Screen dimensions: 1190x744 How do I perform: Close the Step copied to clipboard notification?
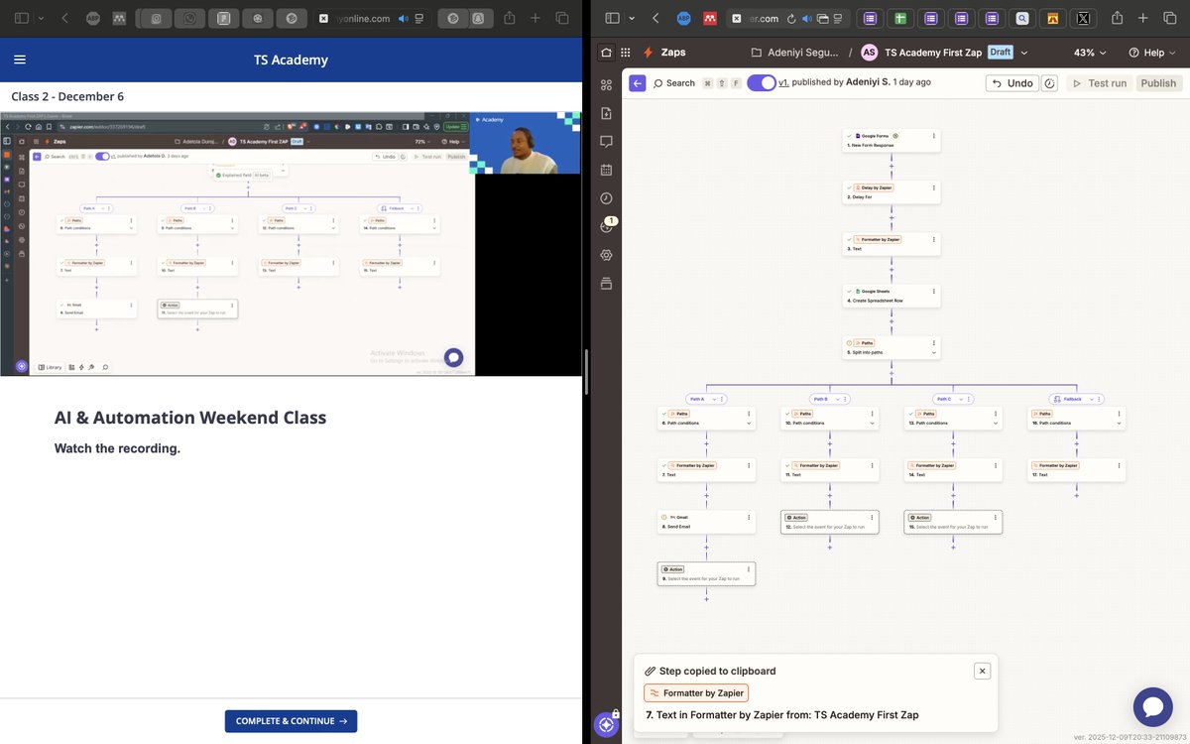point(983,671)
